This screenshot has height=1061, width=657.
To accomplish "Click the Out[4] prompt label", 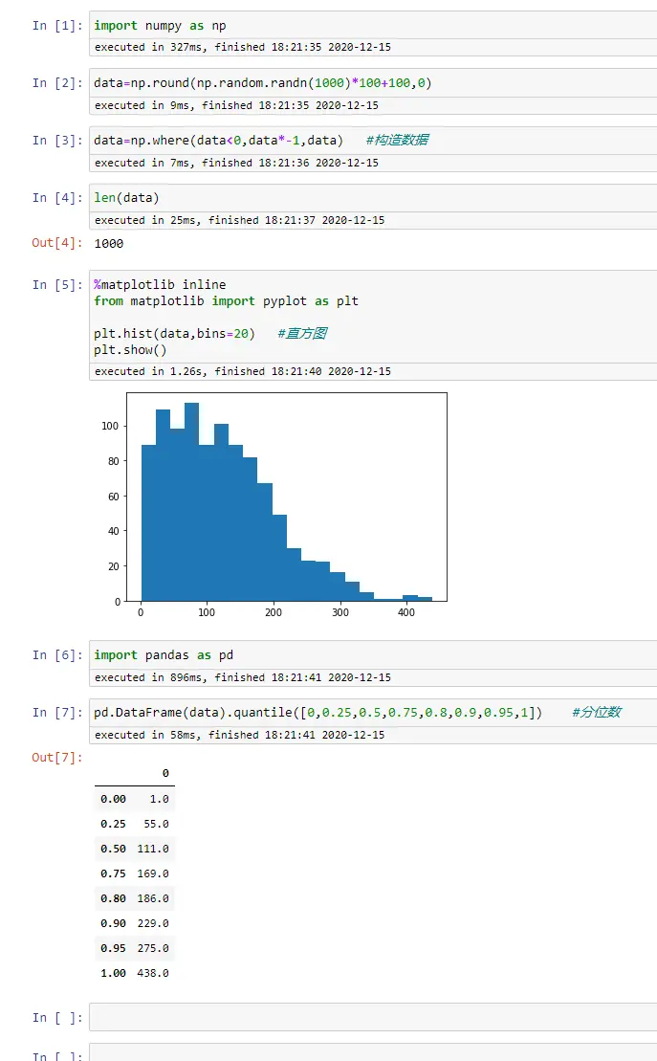I will pos(57,243).
